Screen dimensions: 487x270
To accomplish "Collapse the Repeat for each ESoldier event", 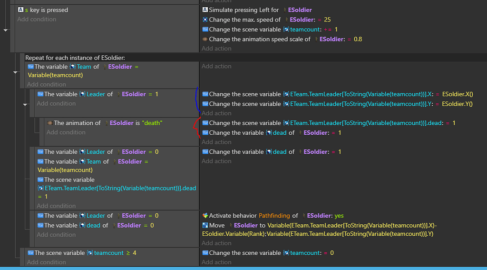I will click(15, 72).
